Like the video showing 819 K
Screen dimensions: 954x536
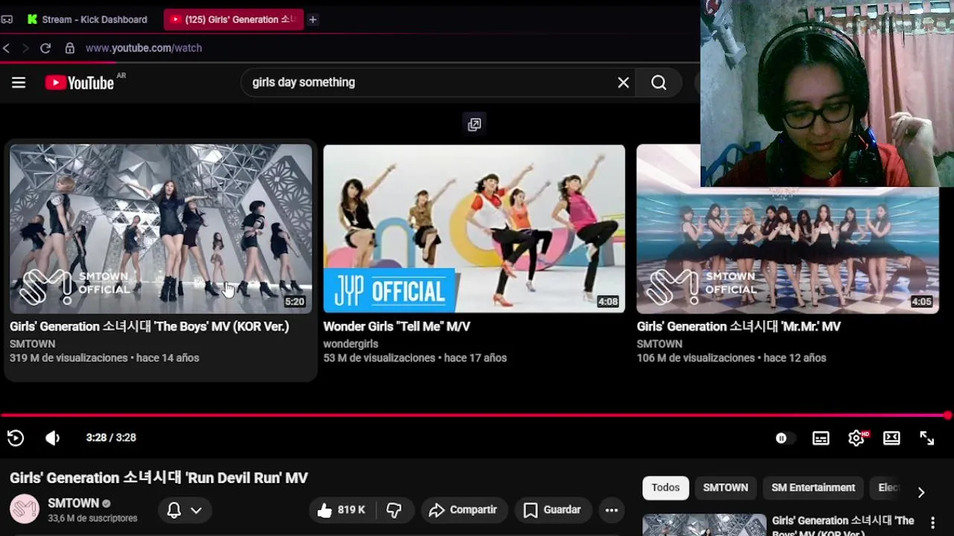pyautogui.click(x=341, y=510)
